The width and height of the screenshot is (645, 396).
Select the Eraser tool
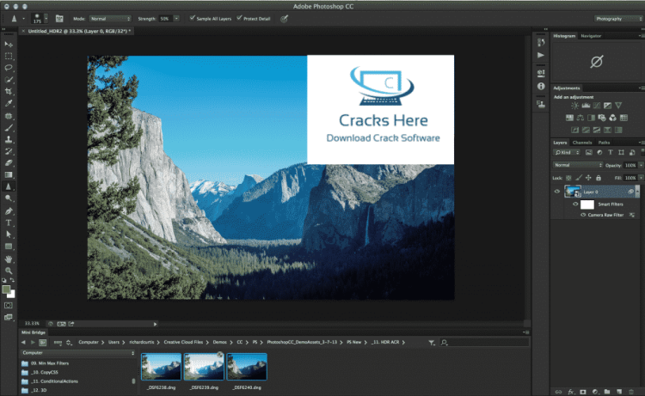pyautogui.click(x=9, y=163)
